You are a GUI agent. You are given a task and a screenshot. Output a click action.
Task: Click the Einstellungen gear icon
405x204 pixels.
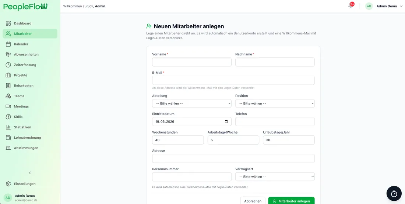coord(8,184)
